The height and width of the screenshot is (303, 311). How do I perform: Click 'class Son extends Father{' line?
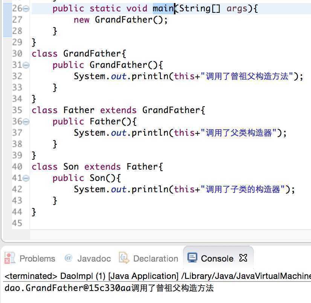coord(98,167)
